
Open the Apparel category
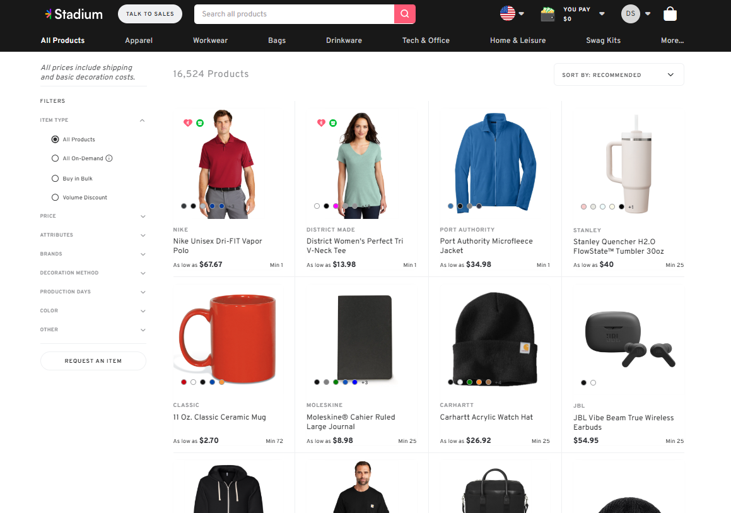[139, 40]
